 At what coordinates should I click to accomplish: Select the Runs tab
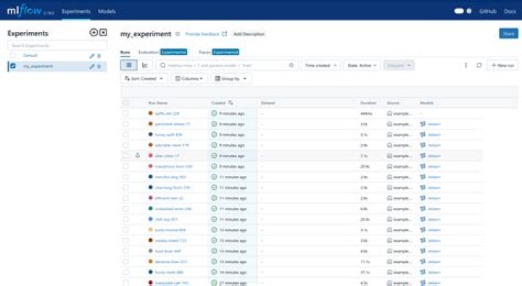(x=125, y=52)
